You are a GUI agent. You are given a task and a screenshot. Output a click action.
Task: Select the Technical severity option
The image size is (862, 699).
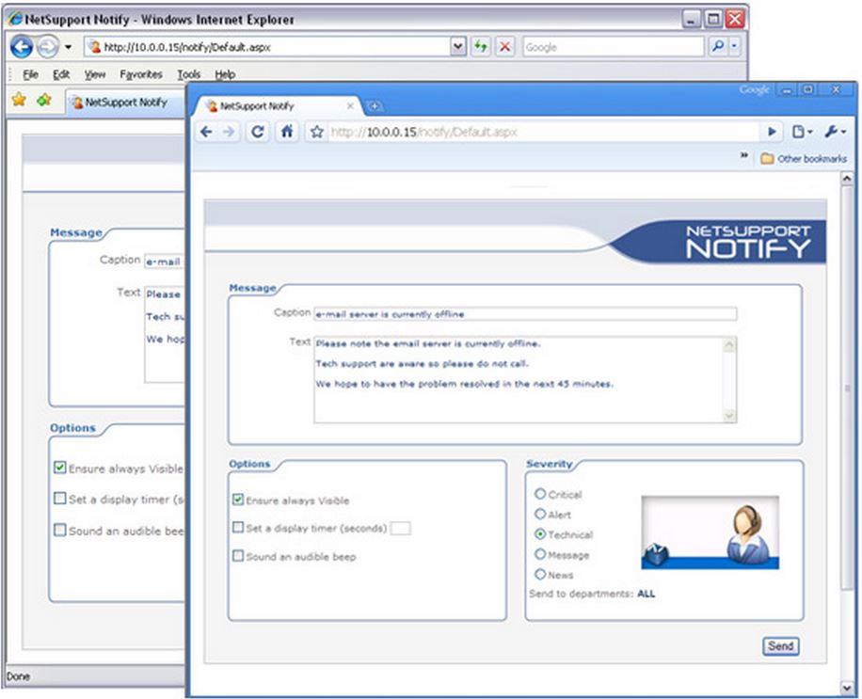(540, 533)
